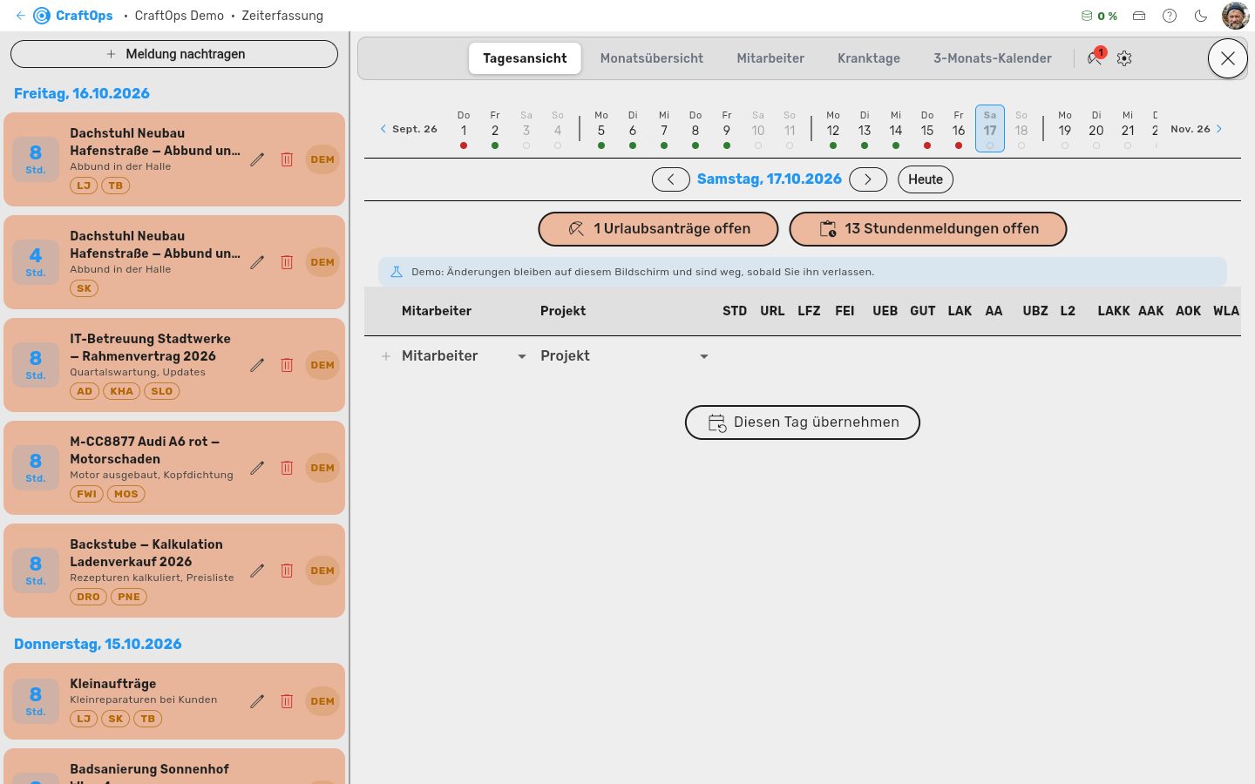This screenshot has height=784, width=1255.
Task: Select Friday 16 in the day strip
Action: click(959, 129)
